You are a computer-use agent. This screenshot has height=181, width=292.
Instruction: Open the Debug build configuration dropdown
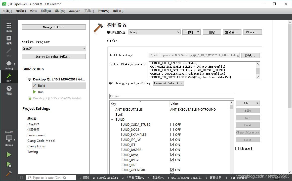click(x=154, y=32)
